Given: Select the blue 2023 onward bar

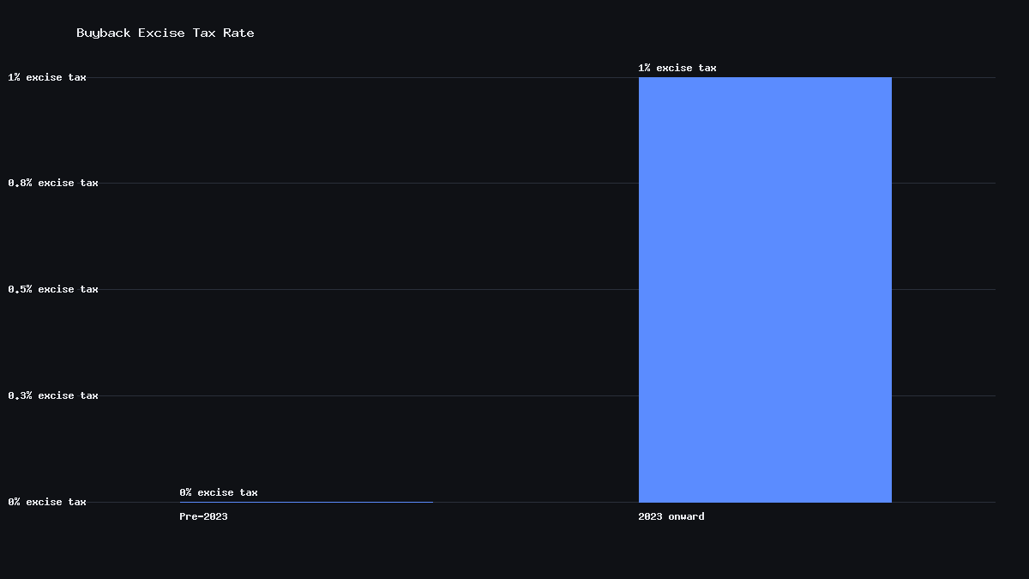Looking at the screenshot, I should [765, 290].
